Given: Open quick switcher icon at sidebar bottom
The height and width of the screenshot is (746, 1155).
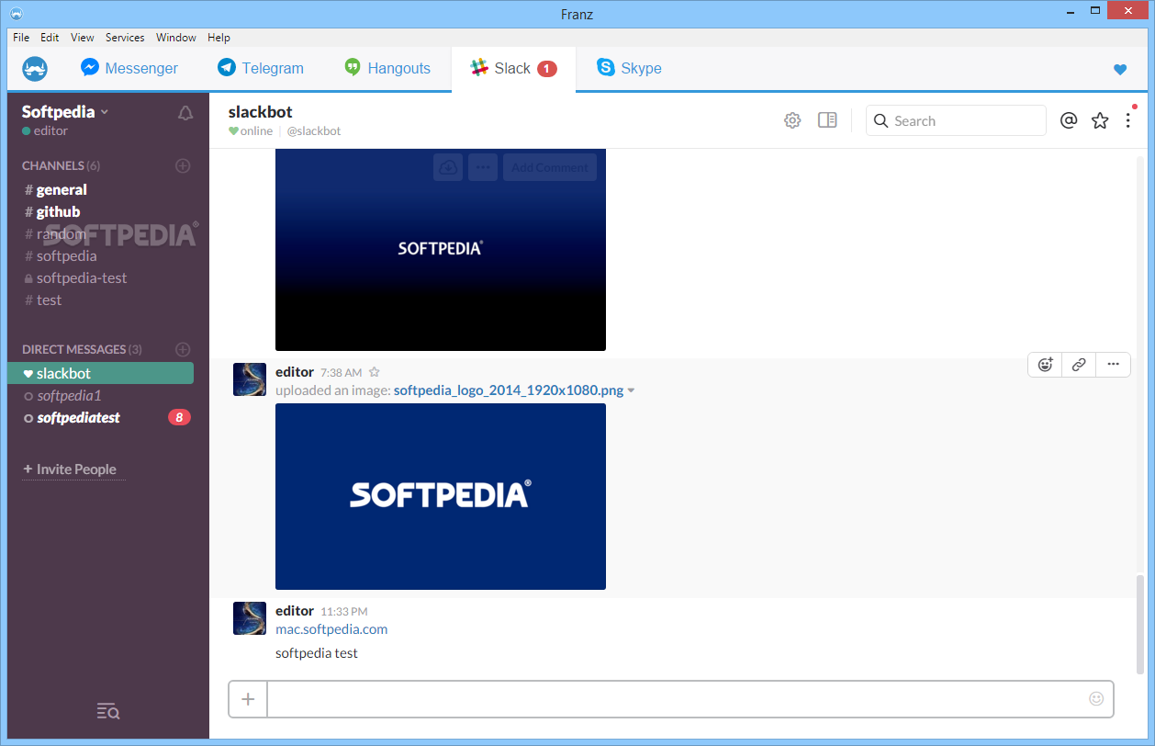Looking at the screenshot, I should [x=108, y=711].
